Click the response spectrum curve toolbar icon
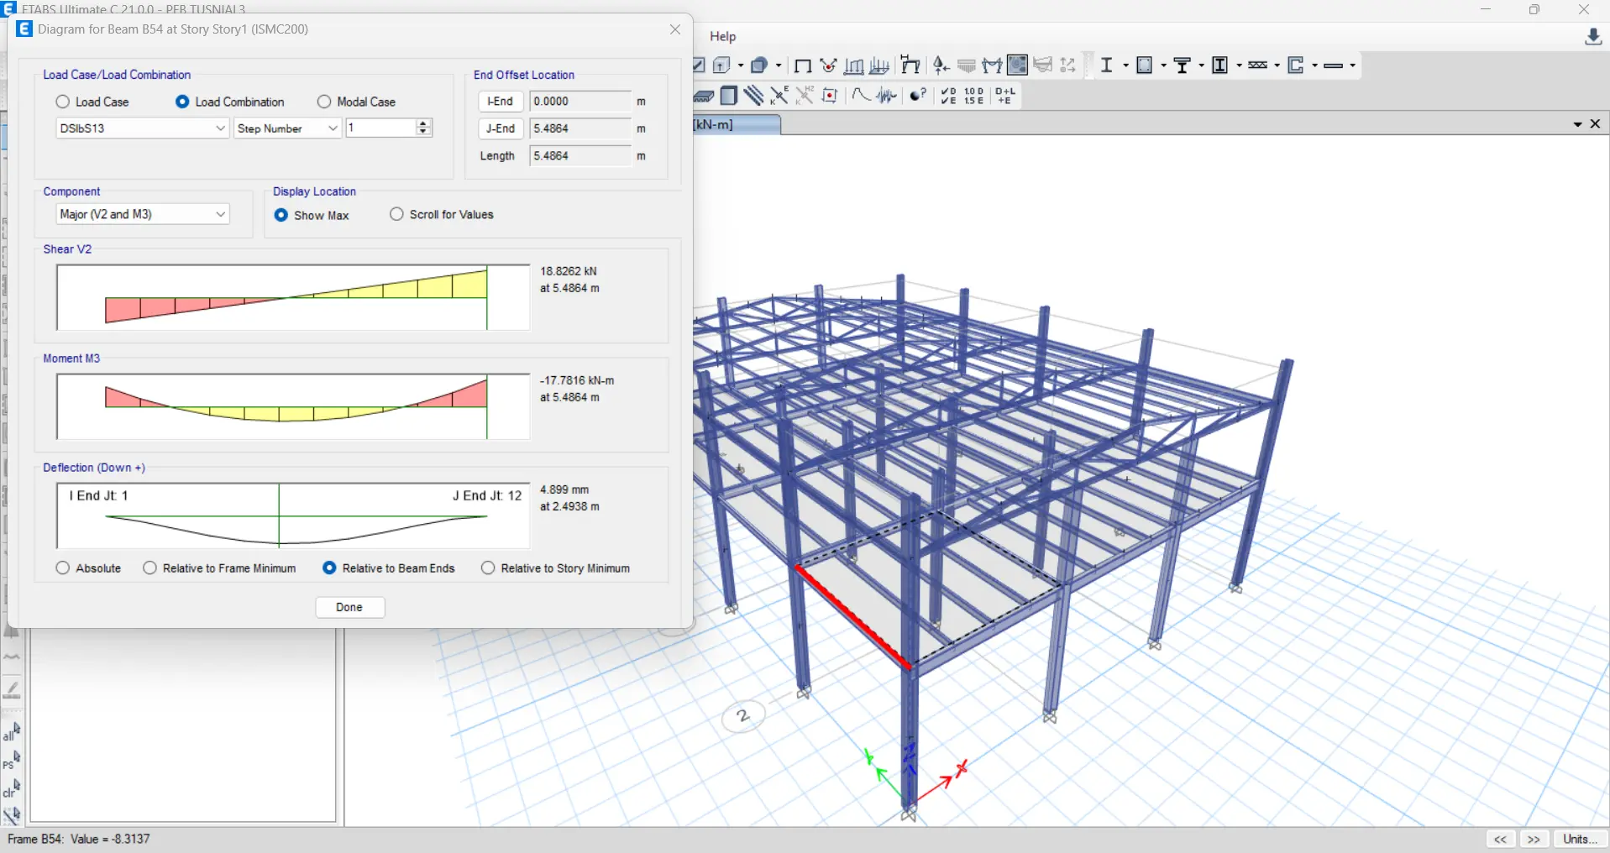This screenshot has height=853, width=1610. [x=859, y=96]
